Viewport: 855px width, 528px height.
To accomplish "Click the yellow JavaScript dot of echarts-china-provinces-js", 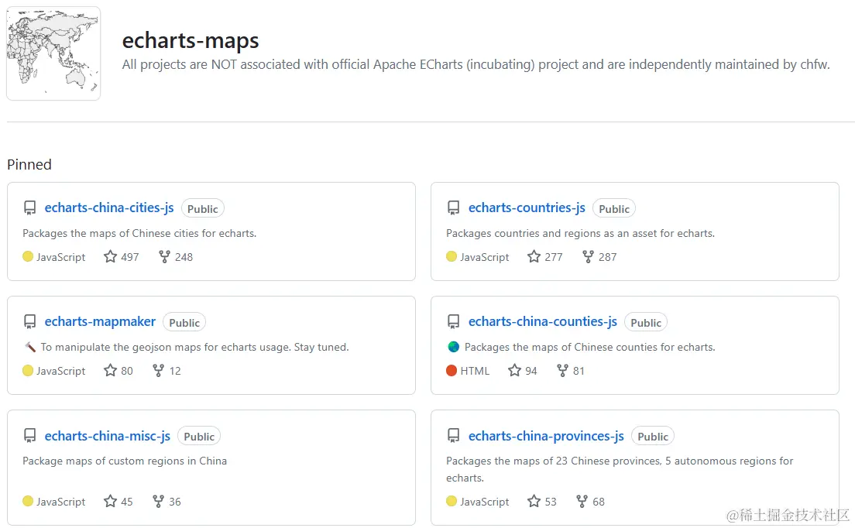I will [452, 501].
